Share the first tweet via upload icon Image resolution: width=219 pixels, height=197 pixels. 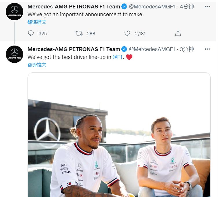(x=178, y=33)
